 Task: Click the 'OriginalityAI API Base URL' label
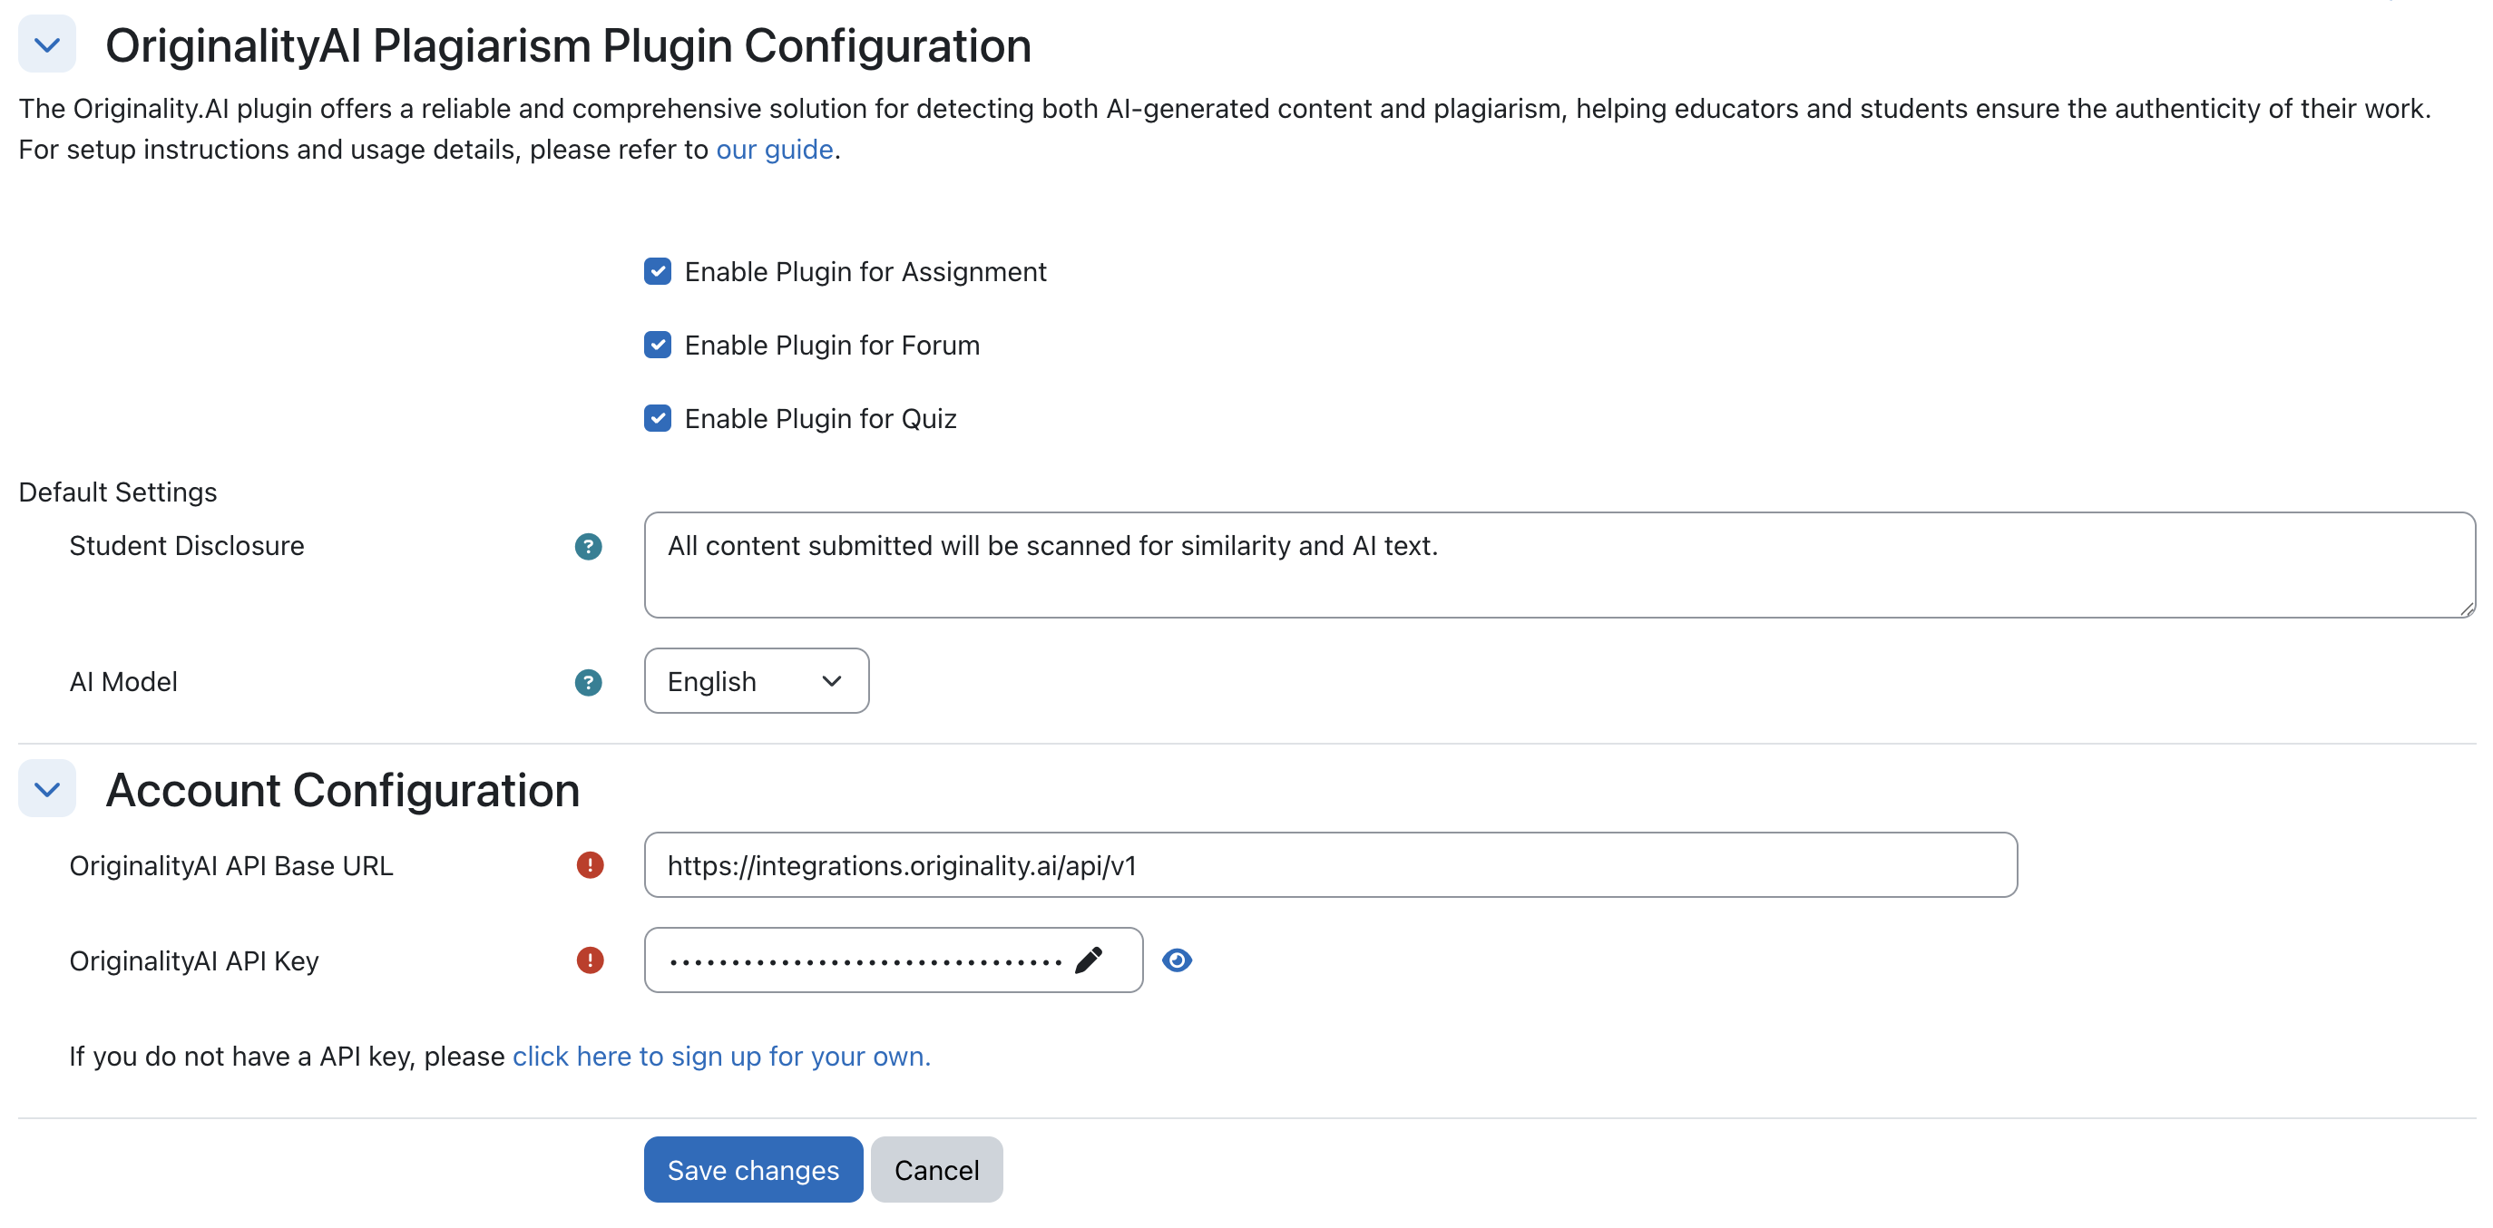tap(231, 866)
